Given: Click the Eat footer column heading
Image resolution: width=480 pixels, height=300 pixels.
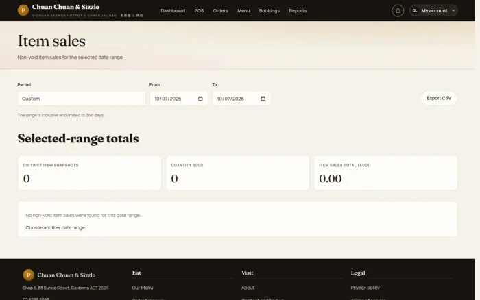Looking at the screenshot, I should (136, 273).
